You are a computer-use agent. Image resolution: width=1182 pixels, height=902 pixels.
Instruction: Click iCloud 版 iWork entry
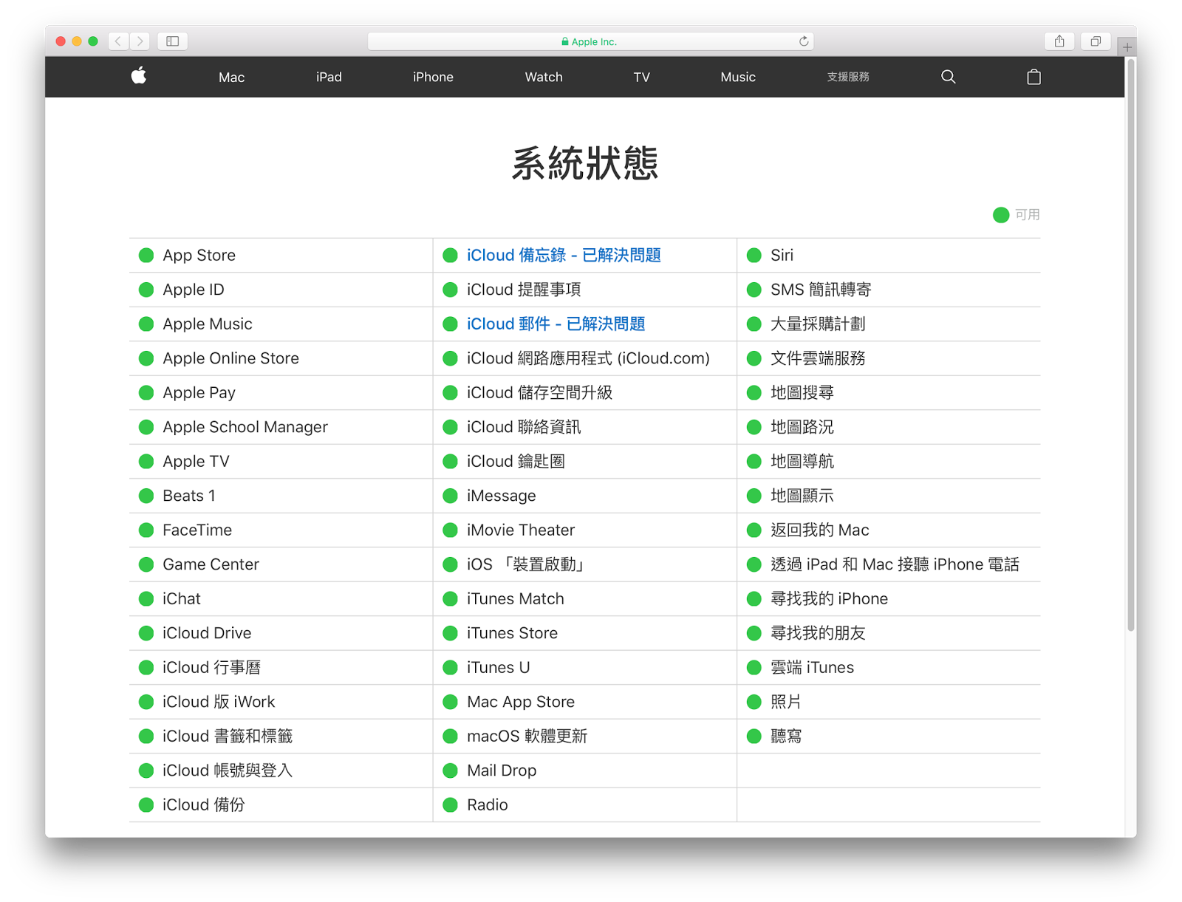219,702
